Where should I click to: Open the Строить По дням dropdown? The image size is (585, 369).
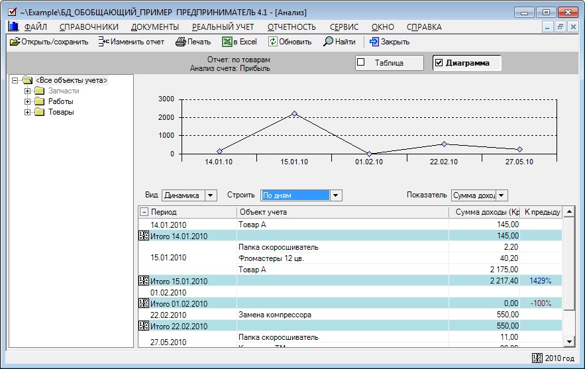point(336,195)
